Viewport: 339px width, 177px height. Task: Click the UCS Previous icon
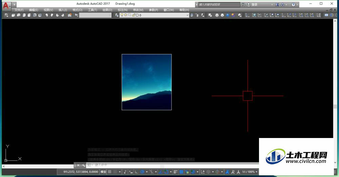(x=260, y=15)
